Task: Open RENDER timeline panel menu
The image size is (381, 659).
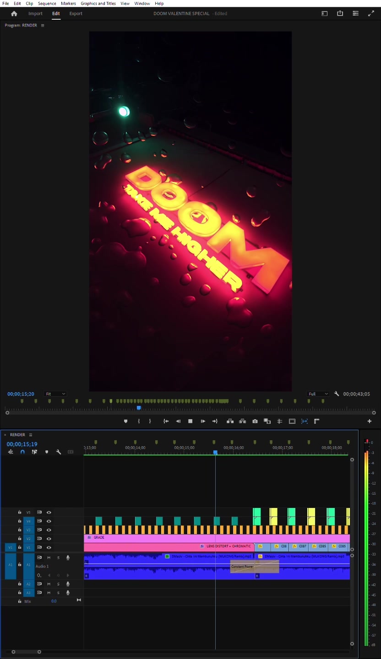Action: click(31, 435)
